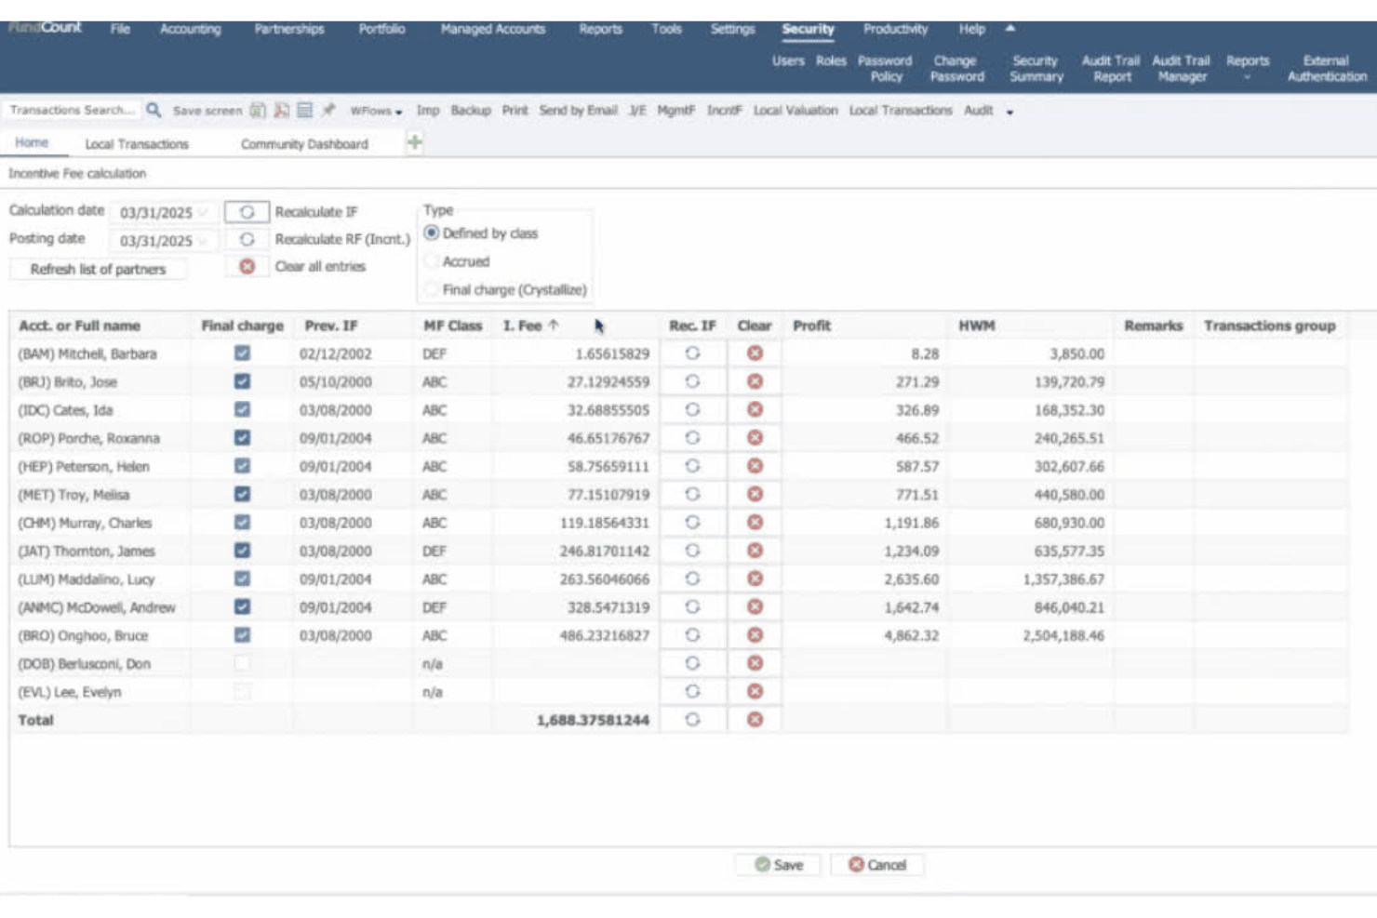Click the Recalculate RF (Incnt.) refresh icon
The image size is (1377, 918).
coord(247,239)
